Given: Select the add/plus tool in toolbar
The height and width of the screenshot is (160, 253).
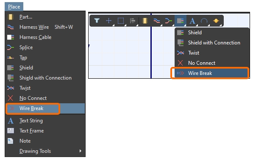Looking at the screenshot, I should [109, 21].
